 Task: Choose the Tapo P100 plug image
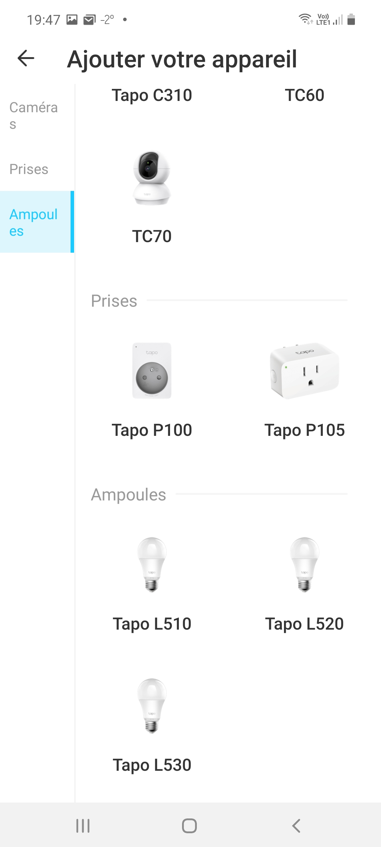(152, 371)
